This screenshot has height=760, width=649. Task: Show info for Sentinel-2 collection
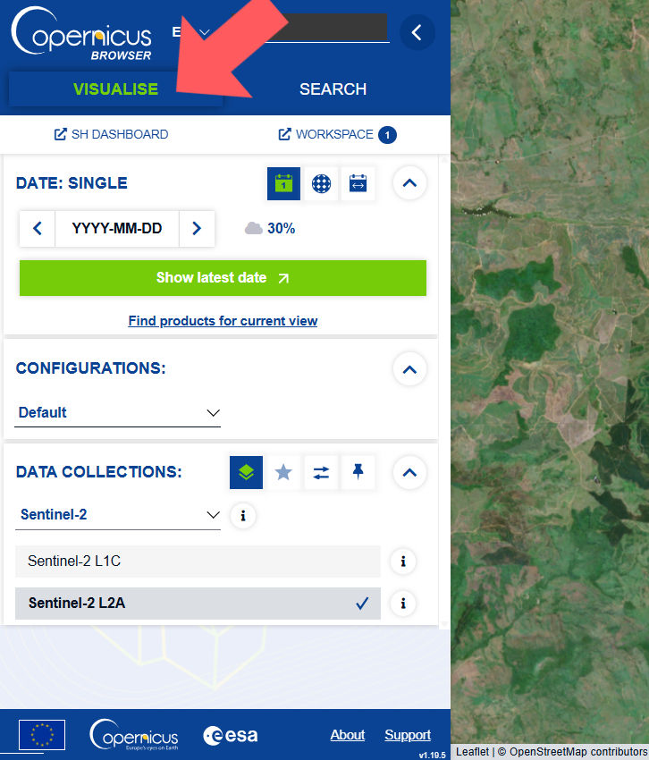243,516
